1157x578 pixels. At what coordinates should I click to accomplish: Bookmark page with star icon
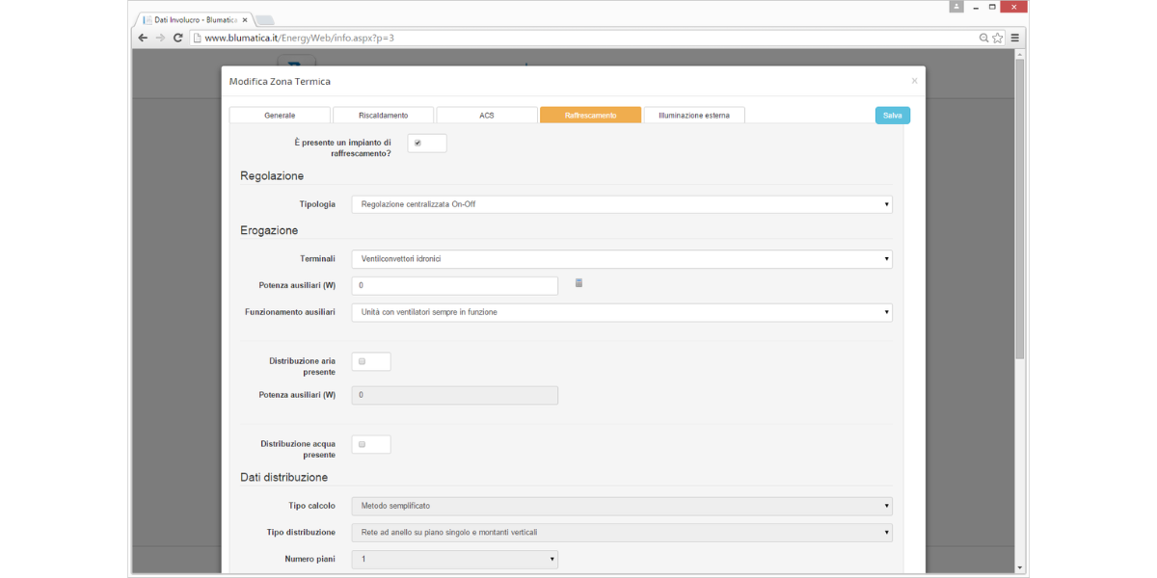(x=998, y=38)
